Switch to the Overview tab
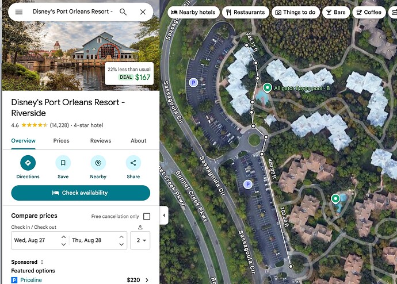The height and width of the screenshot is (284, 397). click(x=23, y=141)
